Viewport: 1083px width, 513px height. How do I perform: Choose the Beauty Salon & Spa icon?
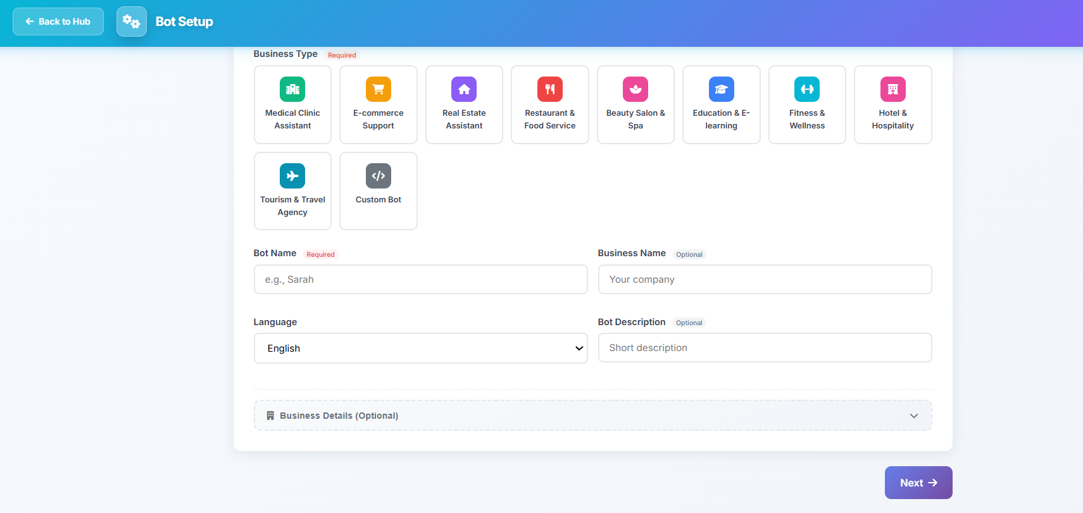pyautogui.click(x=635, y=89)
